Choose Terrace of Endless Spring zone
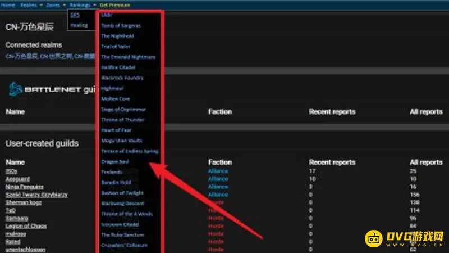This screenshot has height=253, width=449. point(130,151)
